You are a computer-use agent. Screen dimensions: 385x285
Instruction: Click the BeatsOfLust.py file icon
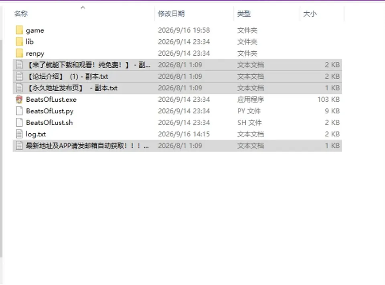(x=19, y=111)
